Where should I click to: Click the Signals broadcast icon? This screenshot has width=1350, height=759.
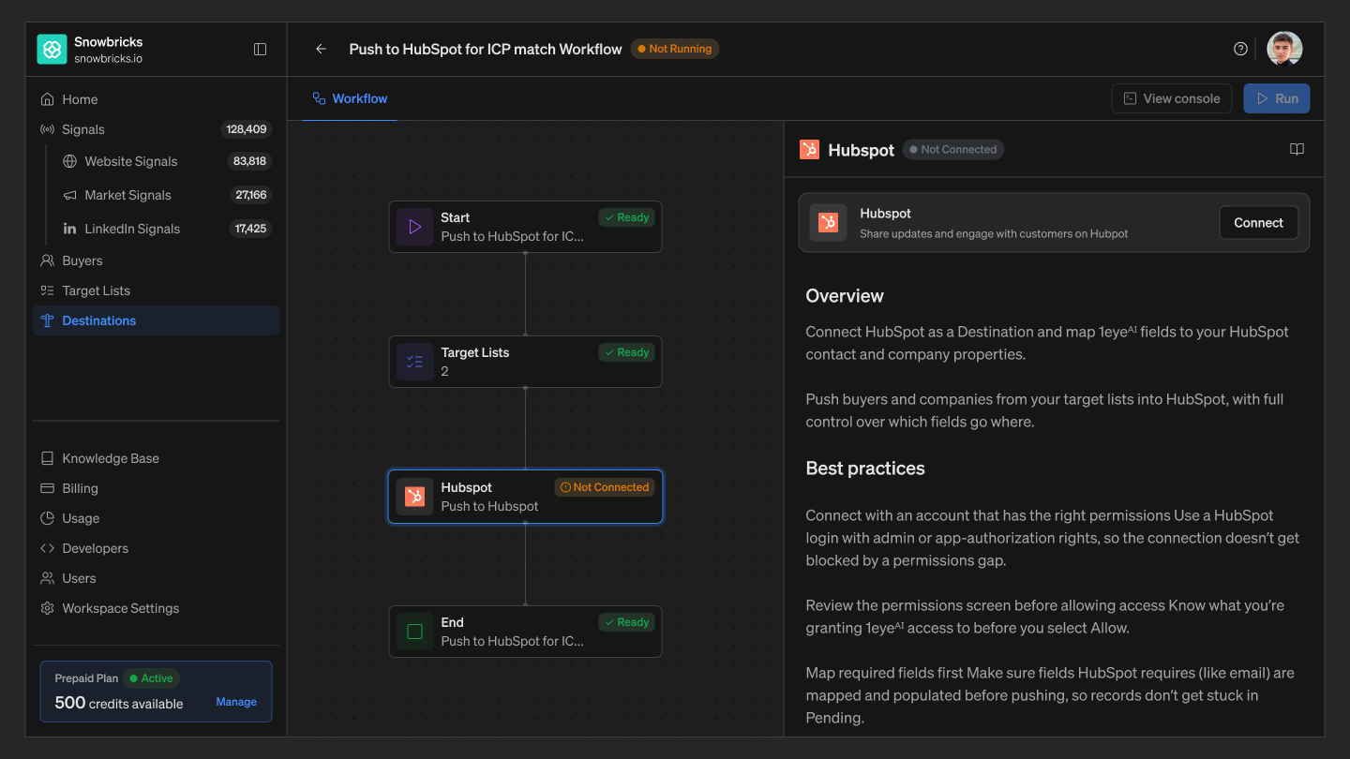point(47,129)
